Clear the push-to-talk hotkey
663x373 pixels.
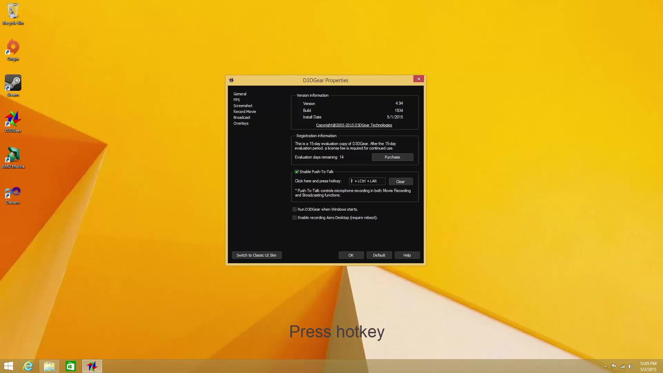[401, 182]
